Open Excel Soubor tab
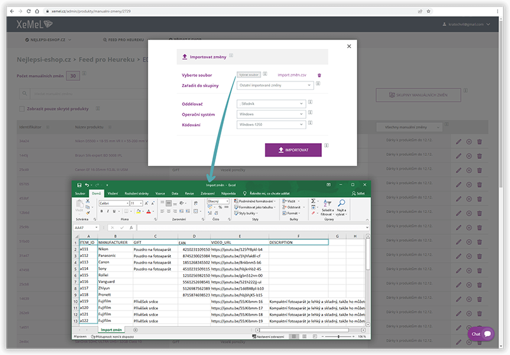This screenshot has height=355, width=510. [x=80, y=193]
